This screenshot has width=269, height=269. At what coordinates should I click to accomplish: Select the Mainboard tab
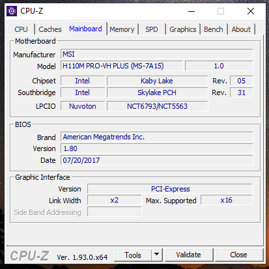coord(85,29)
